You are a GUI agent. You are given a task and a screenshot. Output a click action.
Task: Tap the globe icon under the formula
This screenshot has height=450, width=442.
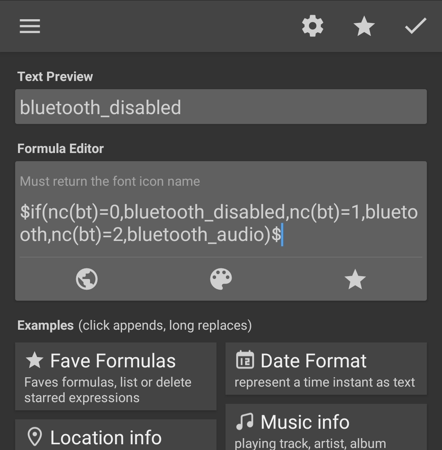[87, 279]
